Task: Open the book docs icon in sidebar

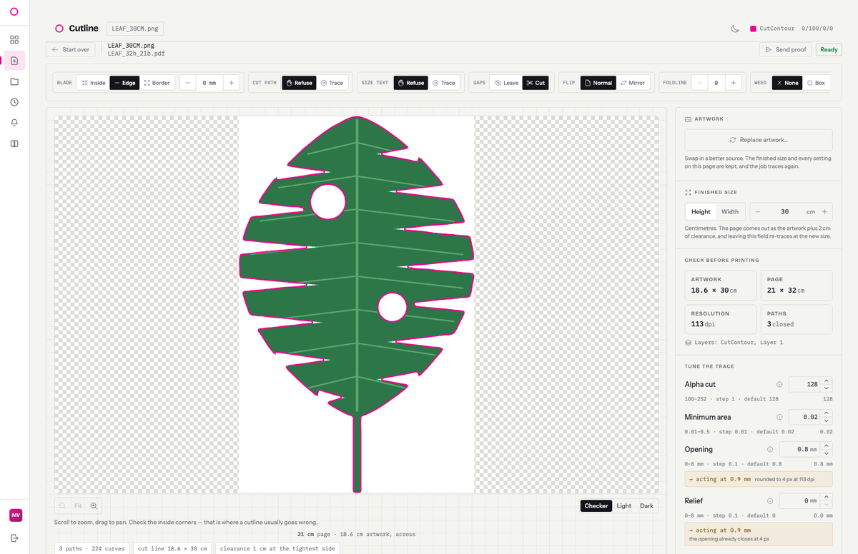Action: (x=14, y=143)
